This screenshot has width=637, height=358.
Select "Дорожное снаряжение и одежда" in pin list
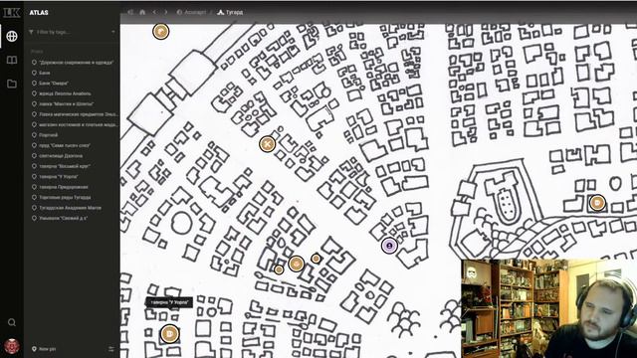coord(73,63)
